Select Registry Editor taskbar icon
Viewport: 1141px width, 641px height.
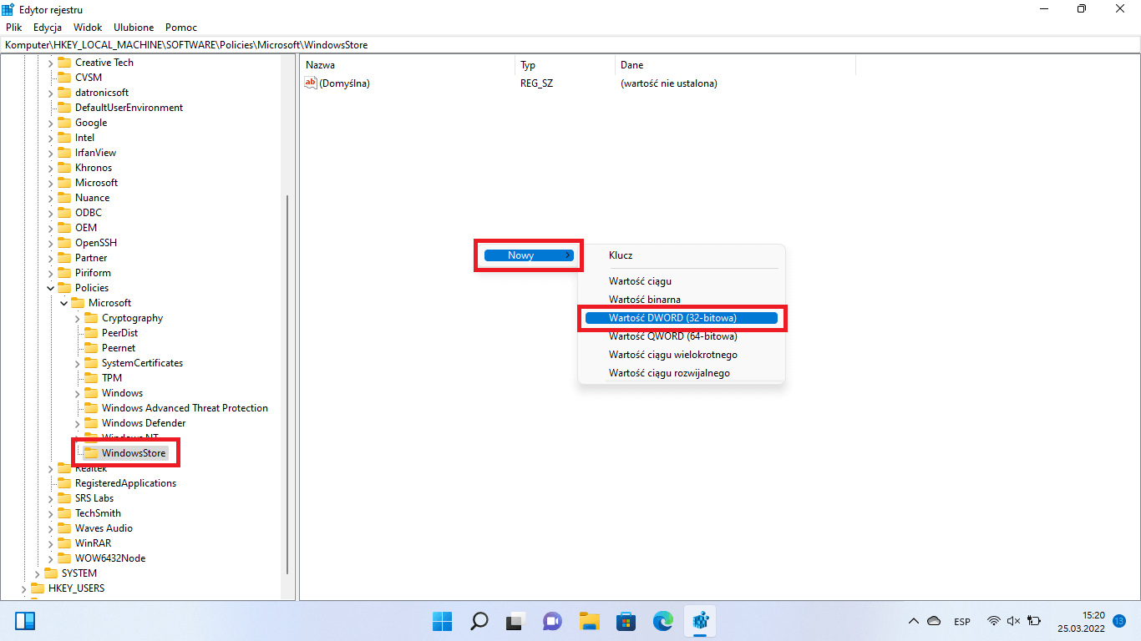click(700, 621)
